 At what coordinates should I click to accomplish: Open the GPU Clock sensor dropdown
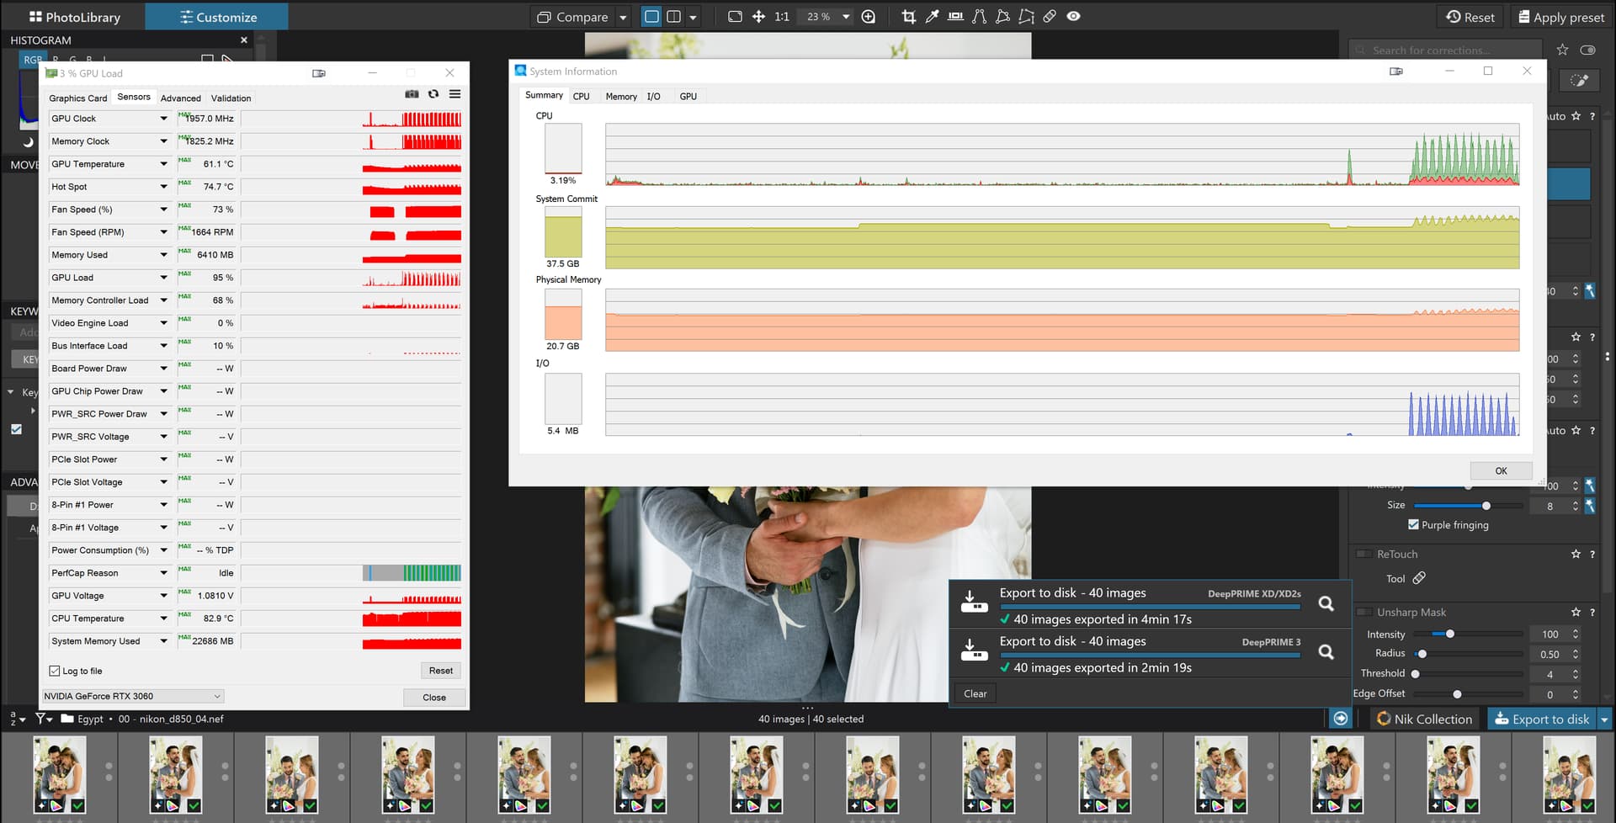point(163,119)
